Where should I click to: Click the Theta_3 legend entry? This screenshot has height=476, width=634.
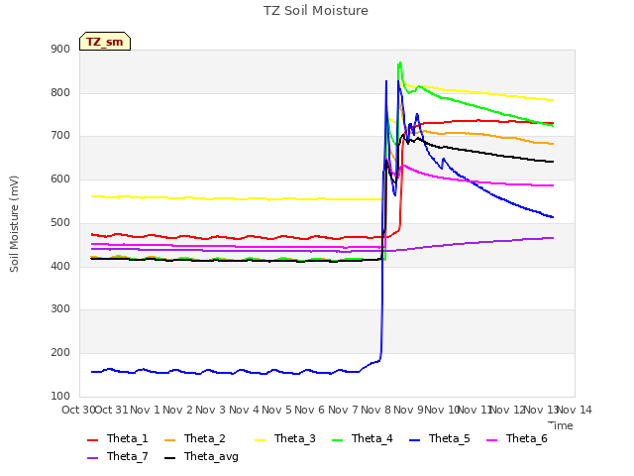(285, 438)
